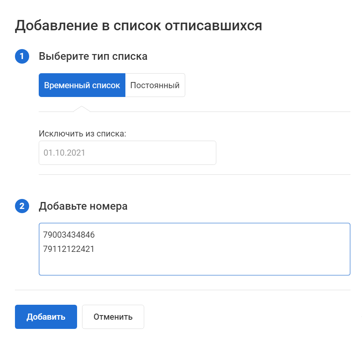362x345 pixels.
Task: Click the blue step 1 number badge
Action: tap(22, 57)
